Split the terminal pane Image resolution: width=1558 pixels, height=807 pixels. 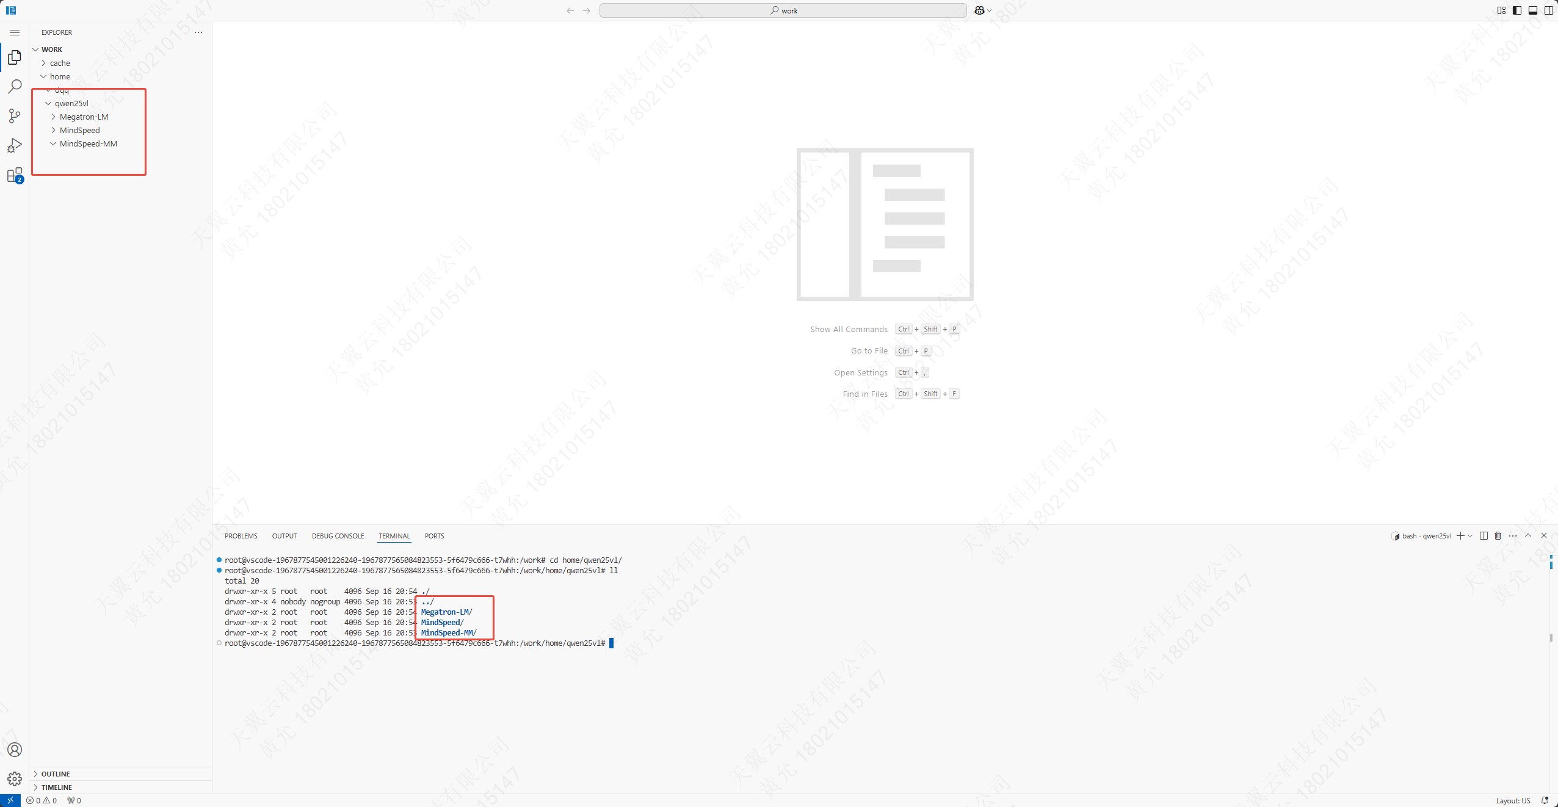tap(1484, 536)
